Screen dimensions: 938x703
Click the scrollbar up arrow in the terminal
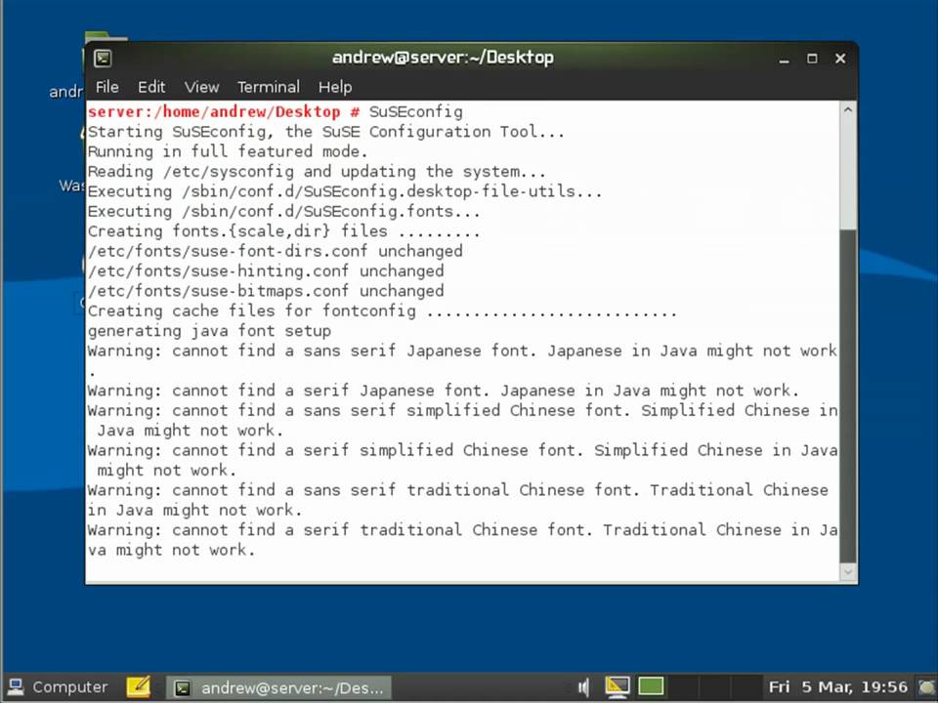pos(848,110)
